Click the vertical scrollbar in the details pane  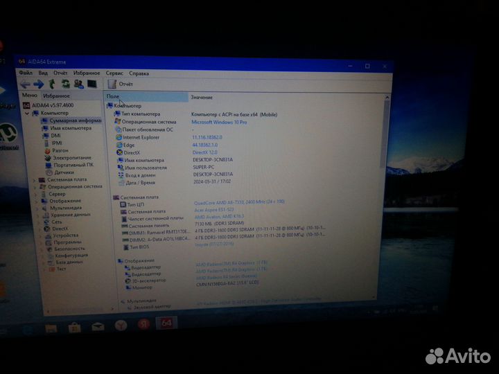tap(386, 201)
